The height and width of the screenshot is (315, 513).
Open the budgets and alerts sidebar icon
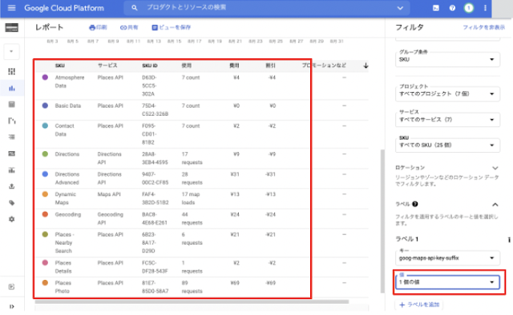pyautogui.click(x=12, y=154)
